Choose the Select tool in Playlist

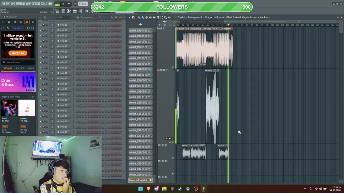point(162,17)
